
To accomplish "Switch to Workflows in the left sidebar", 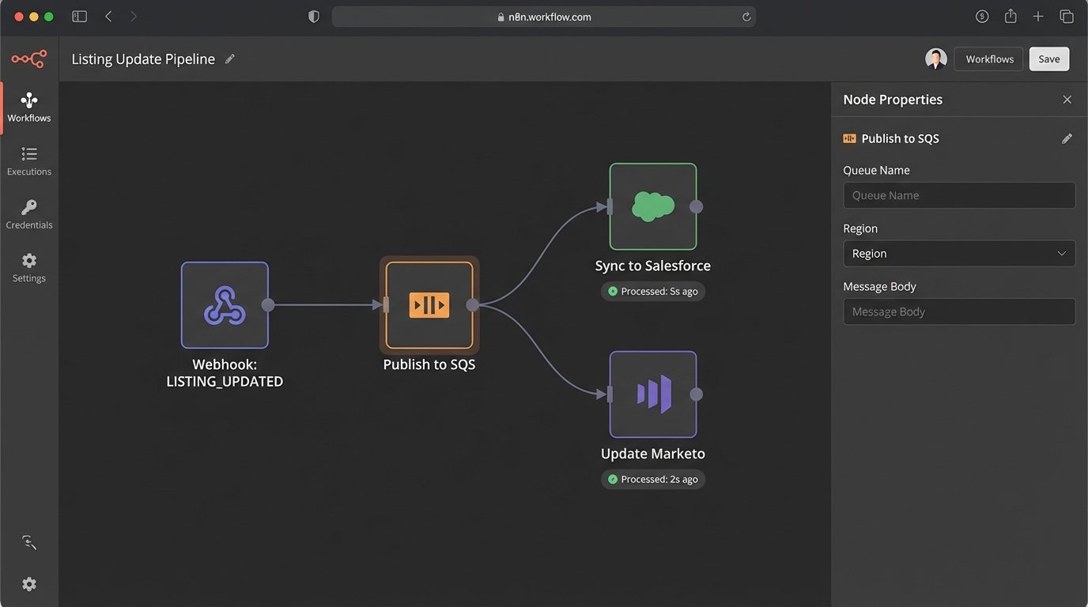I will click(29, 107).
